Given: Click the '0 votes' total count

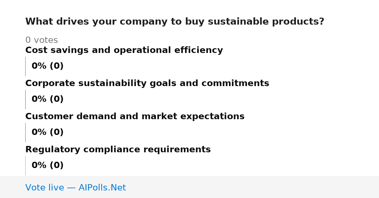Looking at the screenshot, I should coord(41,40).
